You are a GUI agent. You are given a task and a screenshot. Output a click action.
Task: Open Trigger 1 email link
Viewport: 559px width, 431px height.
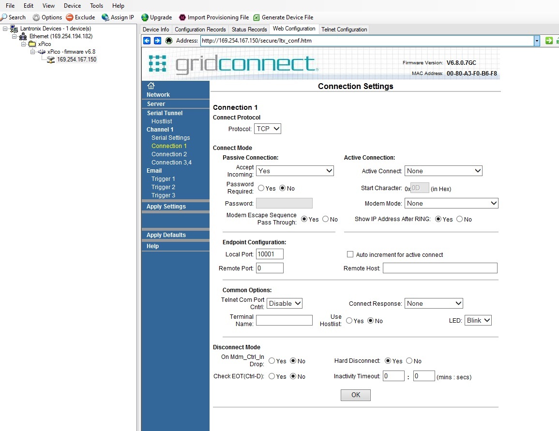[163, 179]
